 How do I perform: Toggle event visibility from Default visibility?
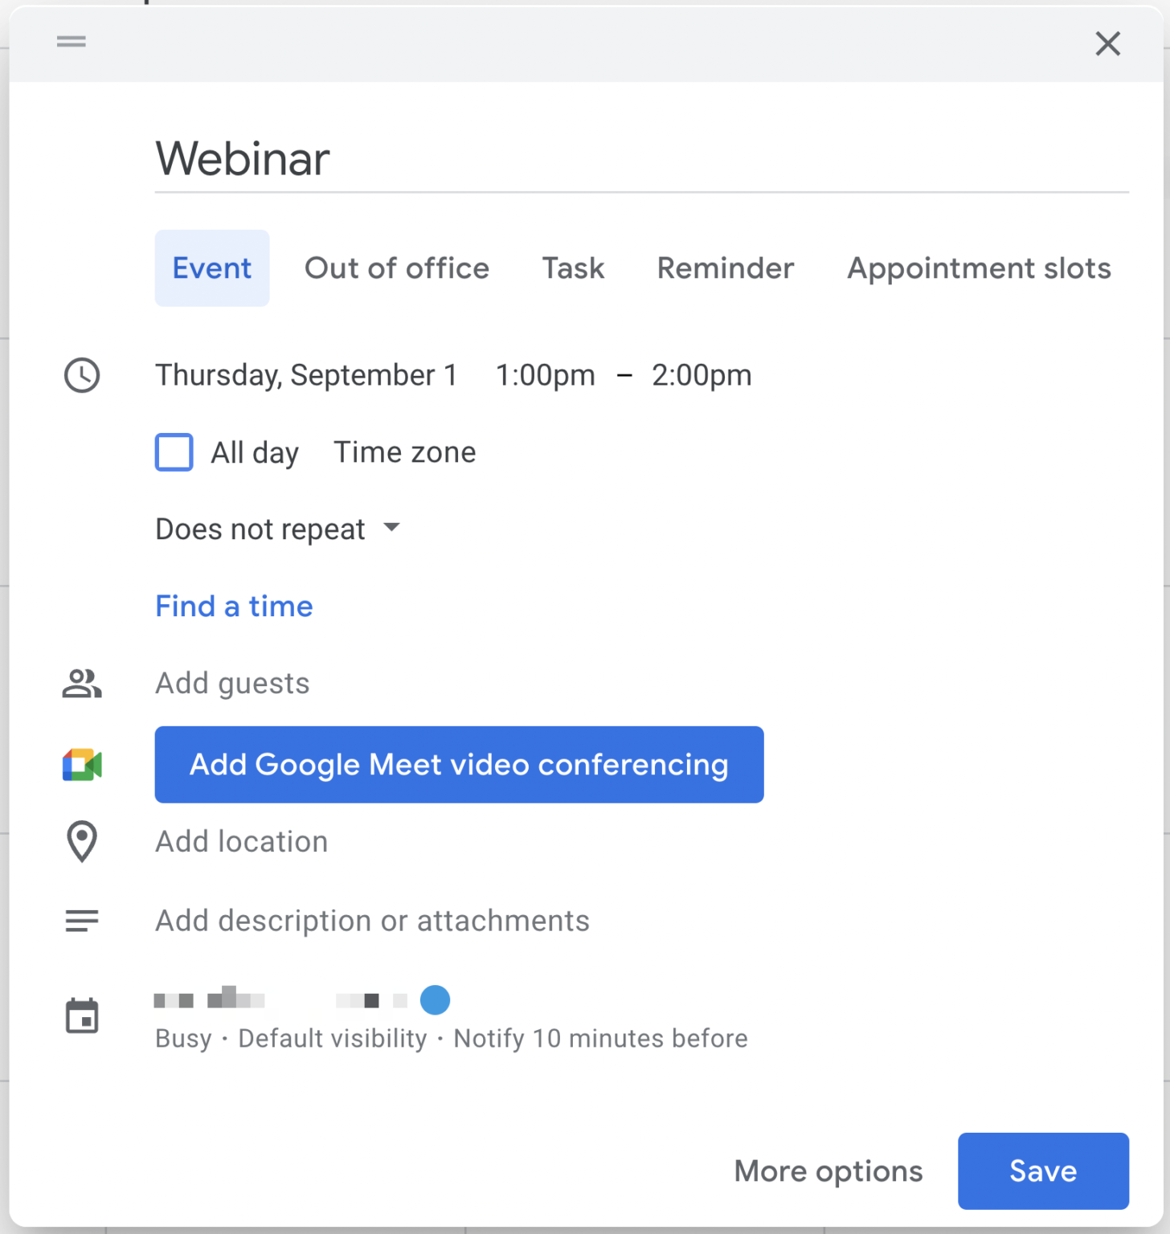point(332,1037)
